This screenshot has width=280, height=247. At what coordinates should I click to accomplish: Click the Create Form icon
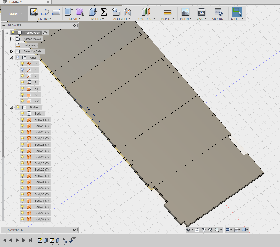point(80,12)
